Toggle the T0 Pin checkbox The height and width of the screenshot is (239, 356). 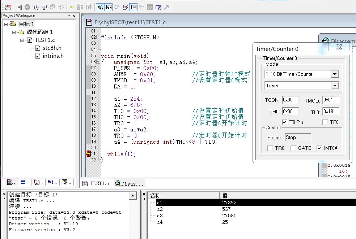click(x=284, y=122)
